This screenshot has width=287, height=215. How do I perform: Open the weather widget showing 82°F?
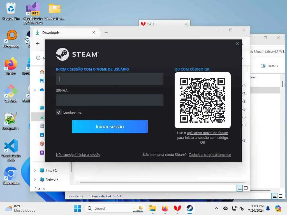(x=20, y=208)
